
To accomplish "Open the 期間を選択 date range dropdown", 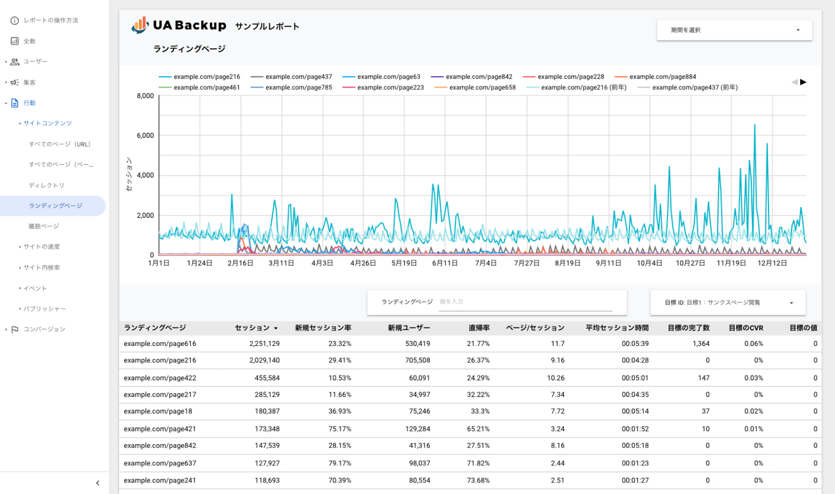I will 734,30.
